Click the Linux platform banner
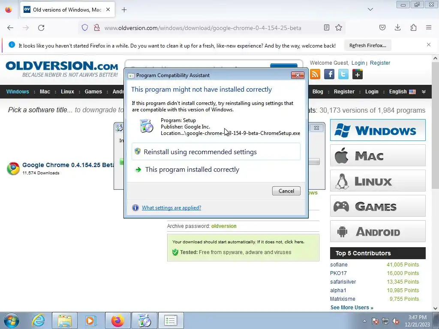Screen dimensions: 439x329 click(378, 181)
